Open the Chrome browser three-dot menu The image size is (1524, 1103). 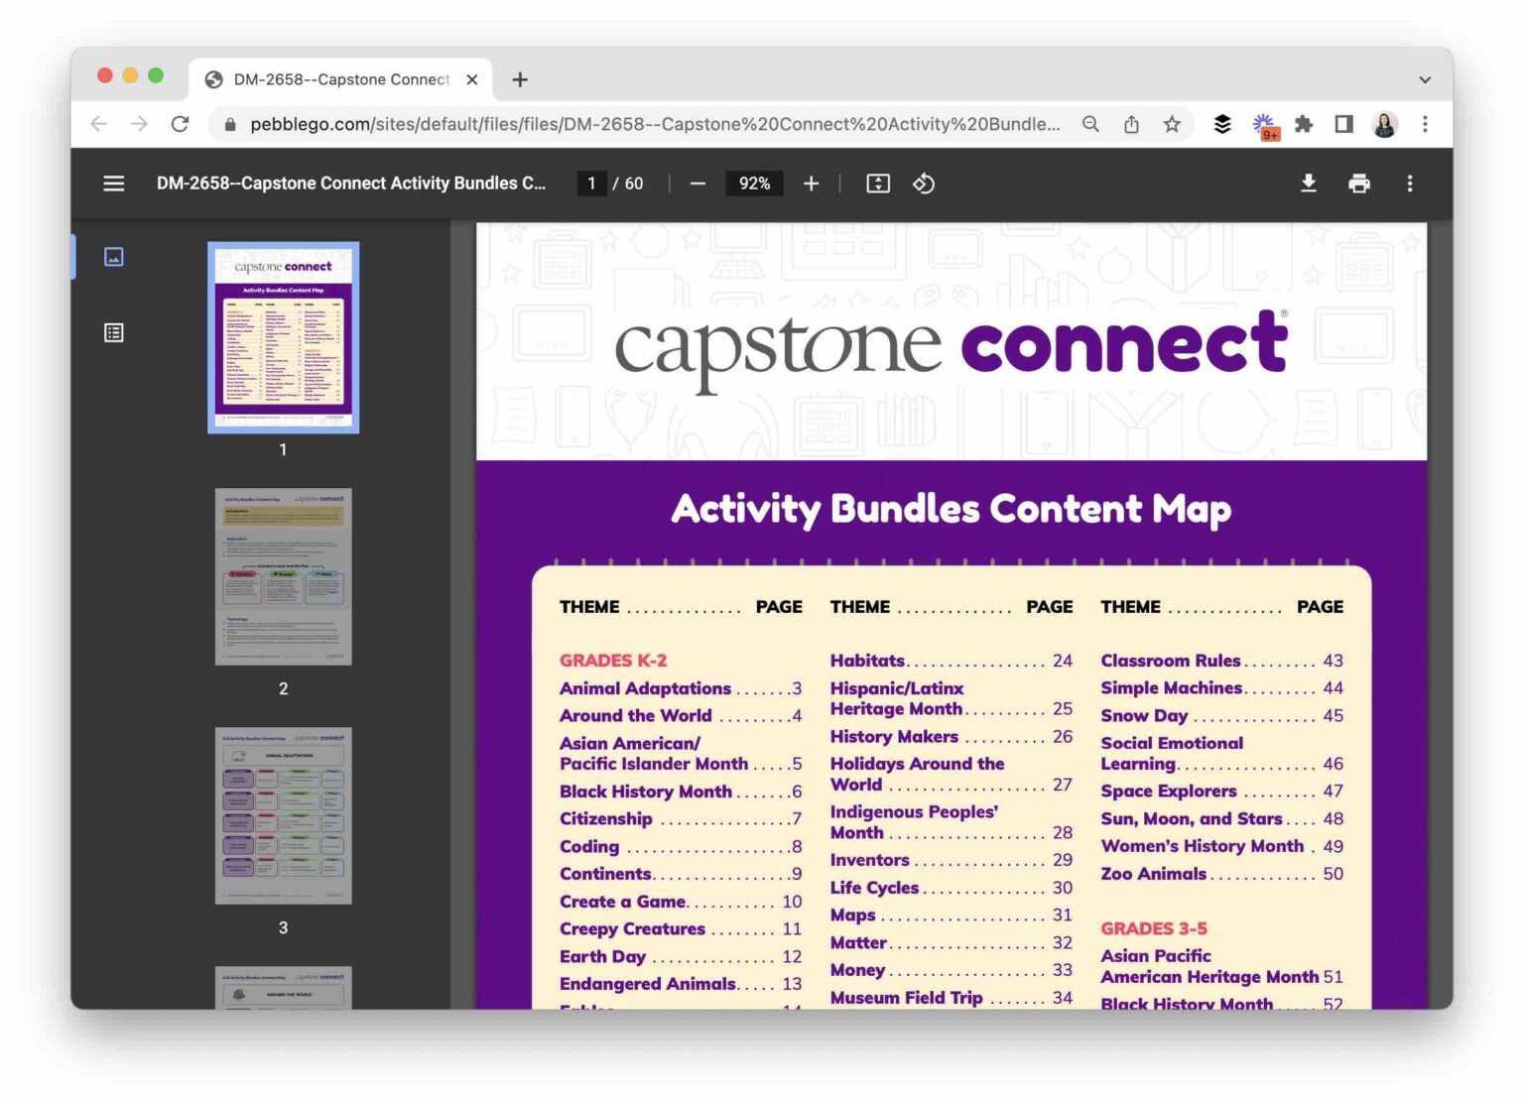tap(1426, 124)
